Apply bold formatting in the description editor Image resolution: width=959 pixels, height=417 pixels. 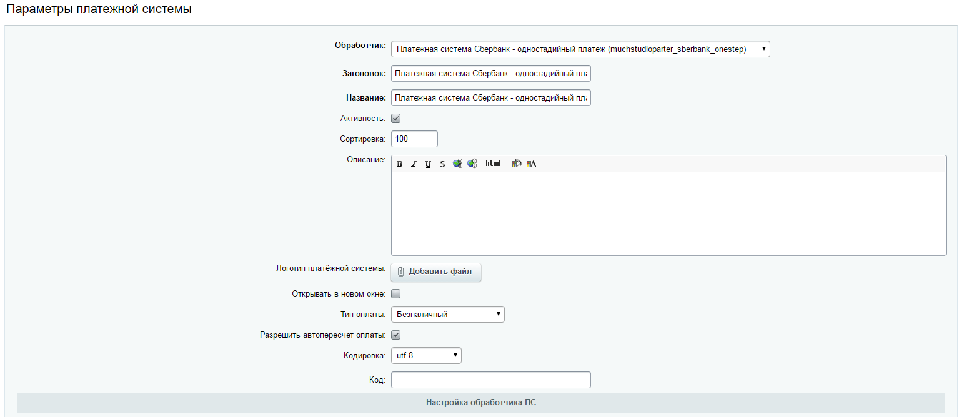(400, 164)
